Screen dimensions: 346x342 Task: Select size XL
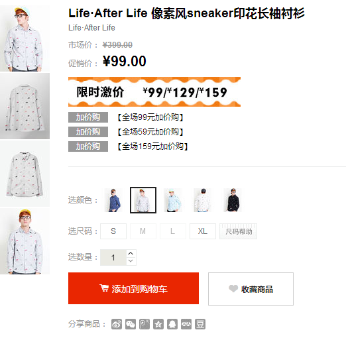203,231
